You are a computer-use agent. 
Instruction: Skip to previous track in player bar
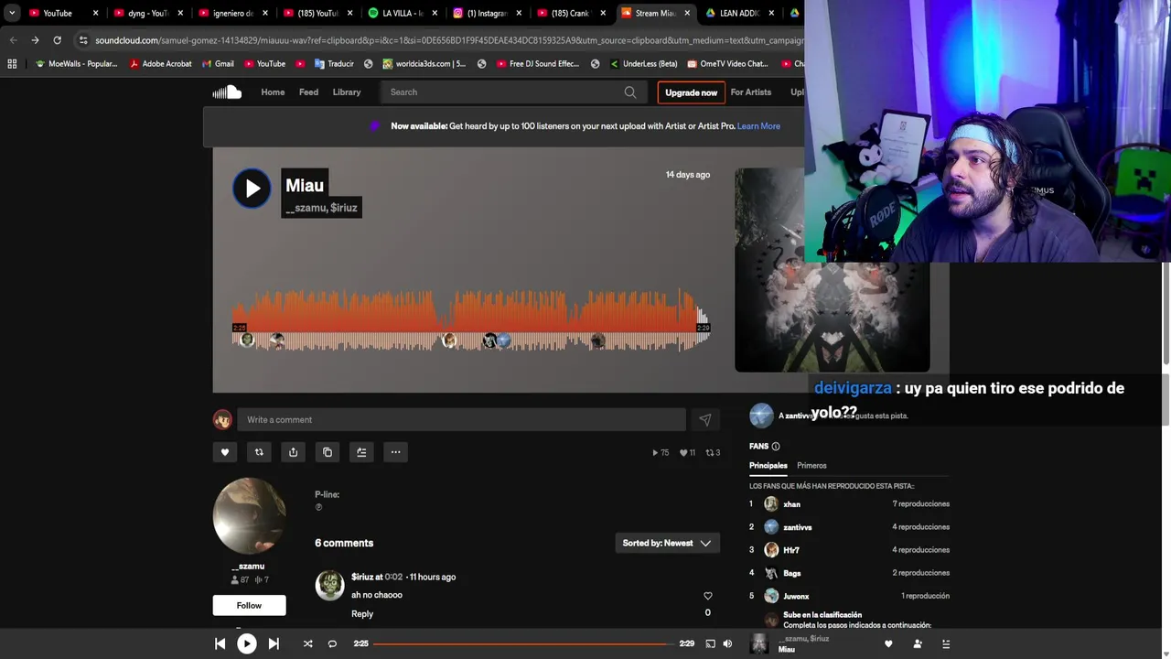point(220,643)
